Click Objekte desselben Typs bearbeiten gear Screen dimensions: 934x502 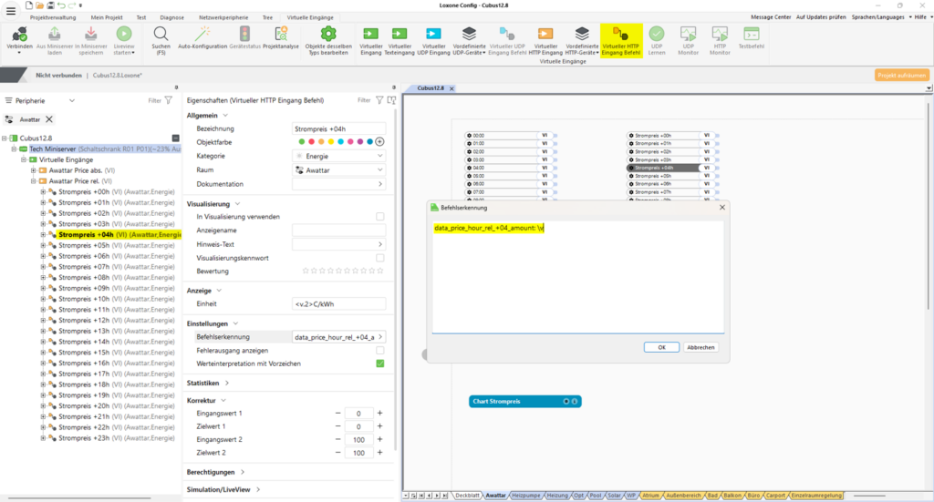point(327,34)
